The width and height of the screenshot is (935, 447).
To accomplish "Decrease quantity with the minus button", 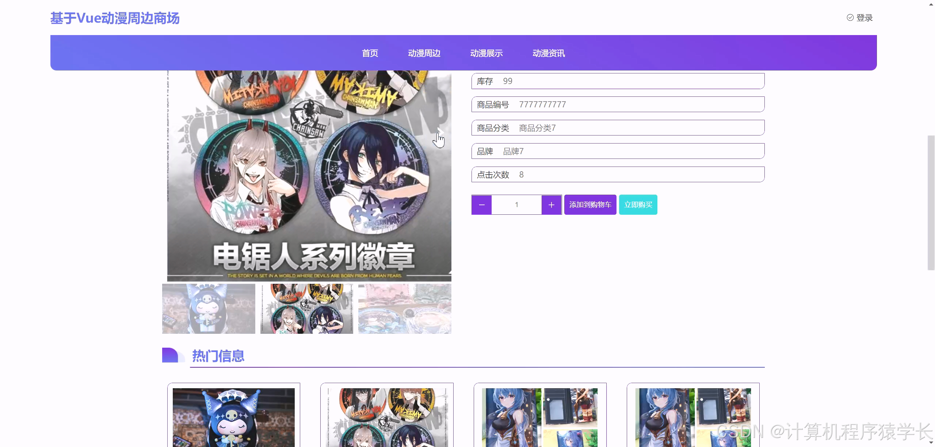I will click(482, 205).
